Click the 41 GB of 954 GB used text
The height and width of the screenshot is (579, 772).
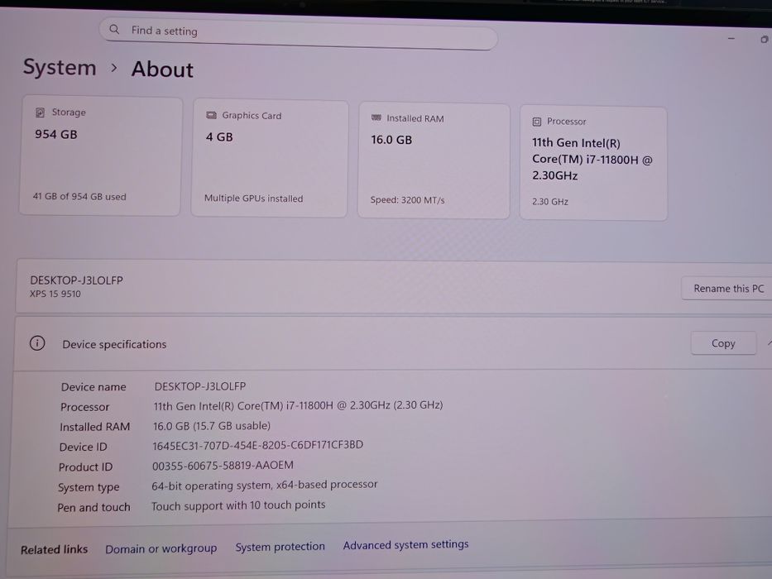(x=79, y=196)
